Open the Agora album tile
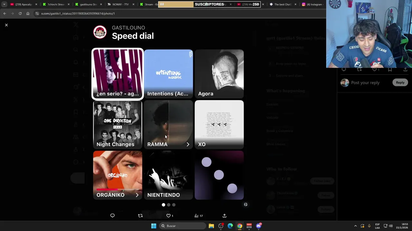 tap(219, 74)
